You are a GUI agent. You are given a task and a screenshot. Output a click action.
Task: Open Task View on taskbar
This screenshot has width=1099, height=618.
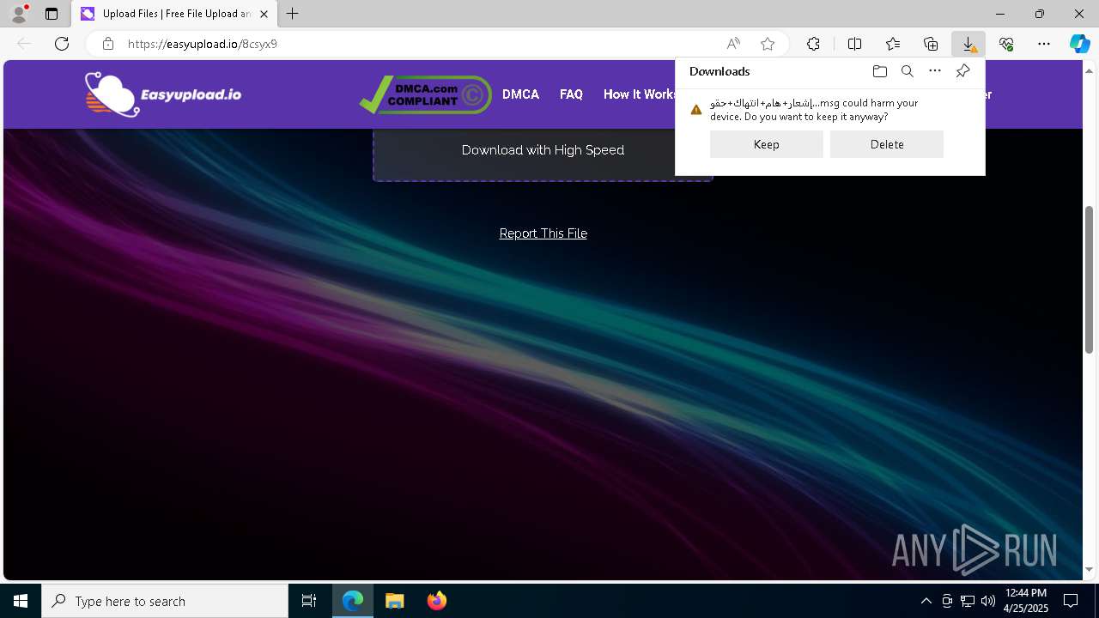coord(309,601)
